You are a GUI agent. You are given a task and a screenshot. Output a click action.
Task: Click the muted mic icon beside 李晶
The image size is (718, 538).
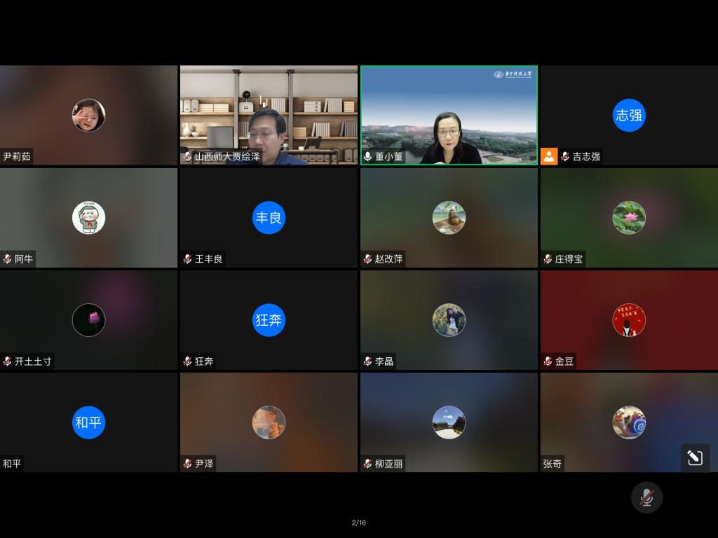pyautogui.click(x=367, y=361)
